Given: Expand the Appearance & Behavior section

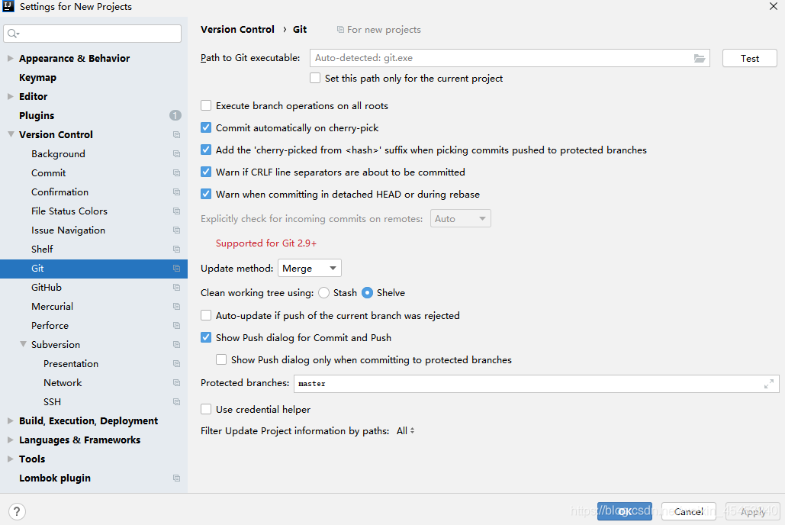Looking at the screenshot, I should (x=10, y=59).
